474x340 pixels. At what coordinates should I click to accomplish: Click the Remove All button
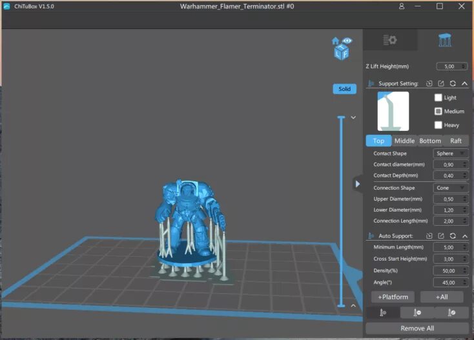point(417,328)
